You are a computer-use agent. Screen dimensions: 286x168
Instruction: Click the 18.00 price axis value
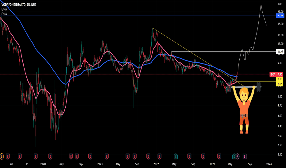point(280,24)
